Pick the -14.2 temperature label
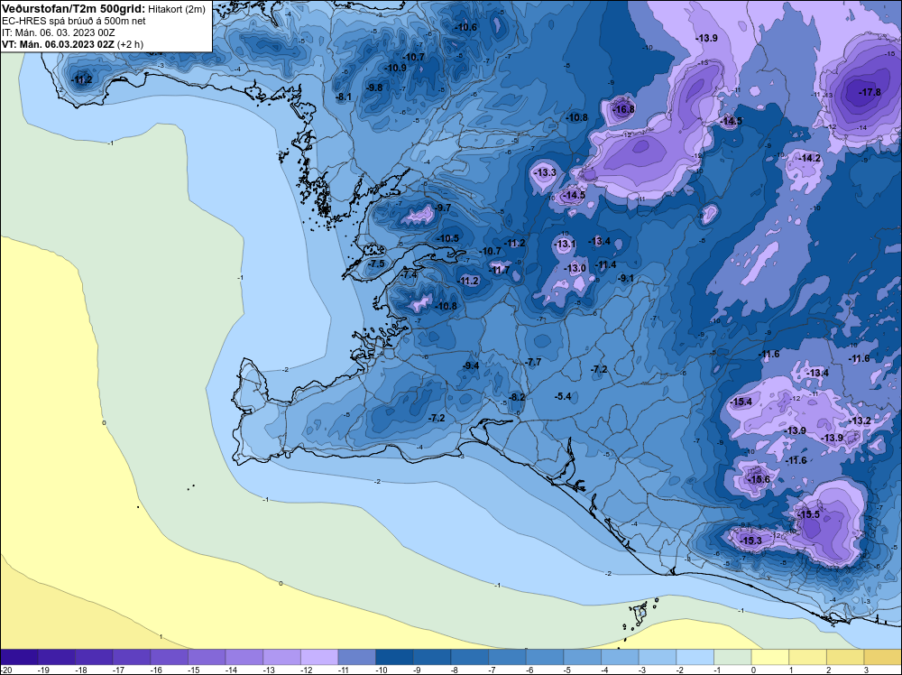Image resolution: width=902 pixels, height=675 pixels. click(x=809, y=158)
